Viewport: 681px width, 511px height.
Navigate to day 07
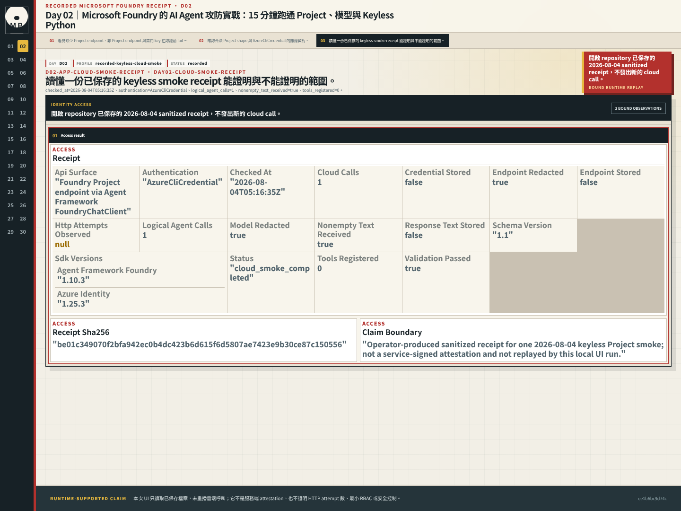click(x=10, y=86)
